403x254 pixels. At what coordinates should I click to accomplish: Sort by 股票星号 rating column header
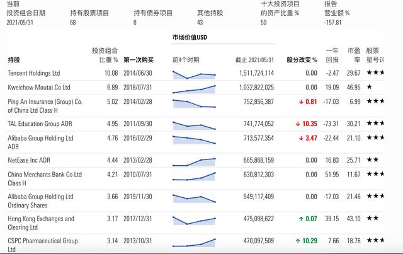[x=375, y=55]
